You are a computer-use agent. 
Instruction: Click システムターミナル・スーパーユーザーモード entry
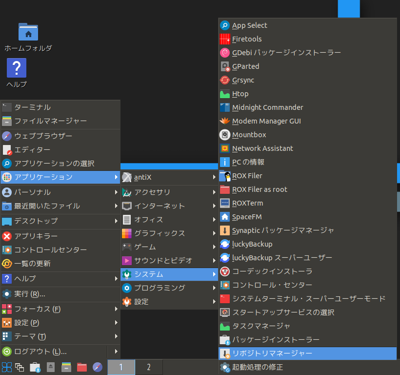(x=308, y=299)
